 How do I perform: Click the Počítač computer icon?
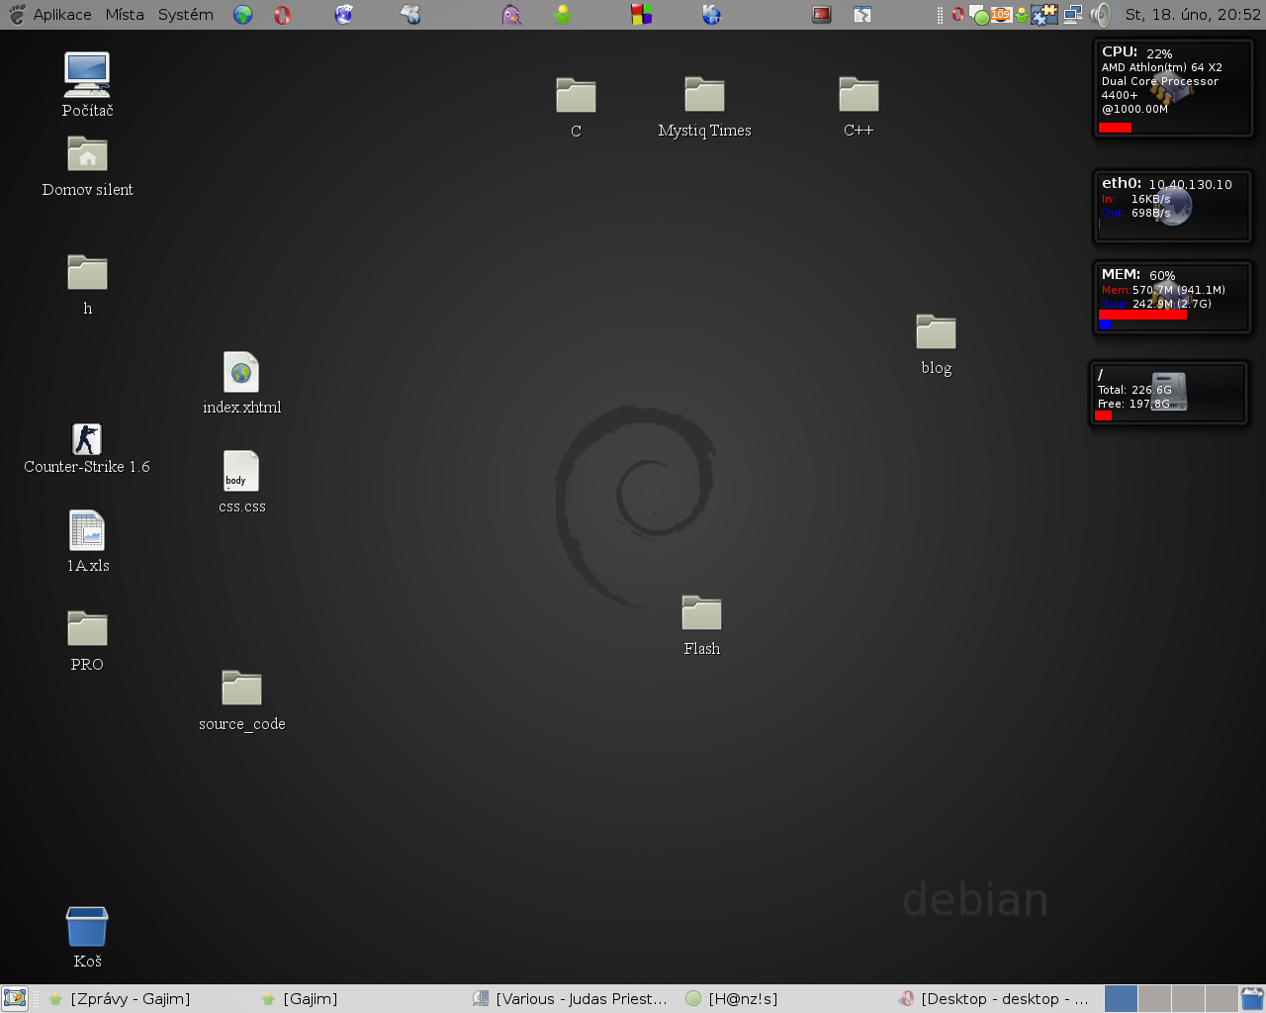[x=87, y=75]
